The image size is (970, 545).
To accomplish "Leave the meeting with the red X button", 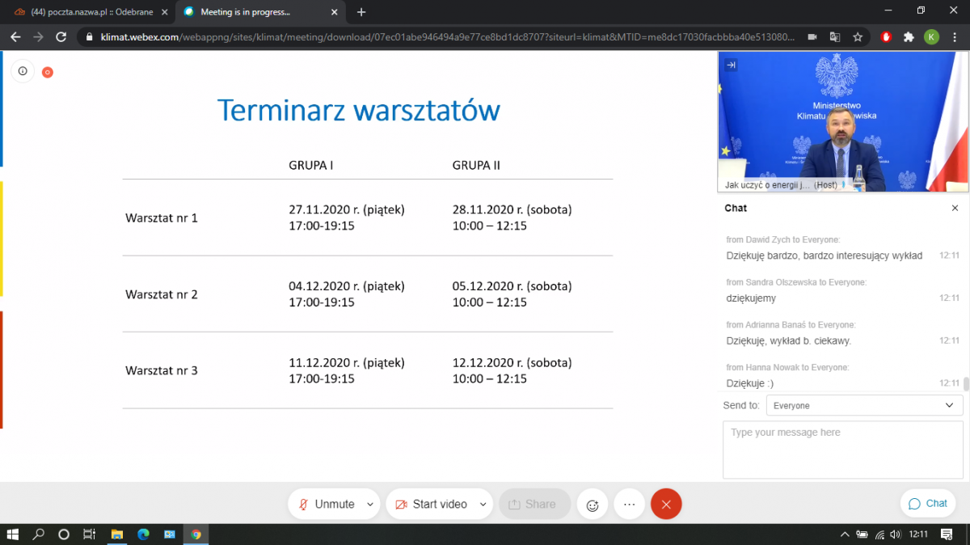I will pos(666,504).
